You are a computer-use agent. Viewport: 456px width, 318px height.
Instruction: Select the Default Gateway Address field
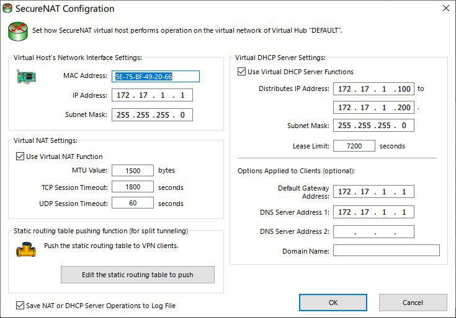[x=373, y=192]
